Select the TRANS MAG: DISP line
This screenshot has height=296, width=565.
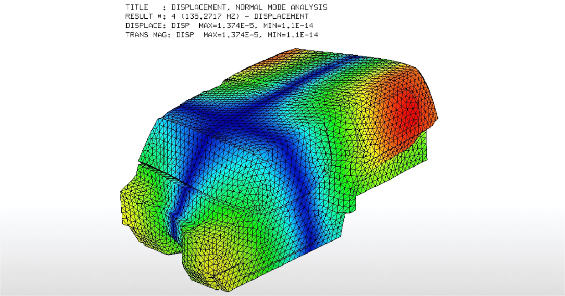pyautogui.click(x=222, y=35)
